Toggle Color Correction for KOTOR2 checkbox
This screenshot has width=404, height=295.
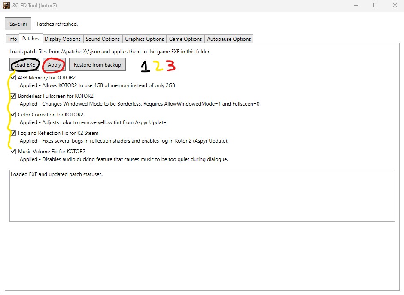13,114
